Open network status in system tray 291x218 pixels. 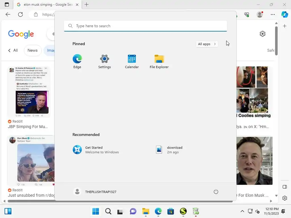pyautogui.click(x=250, y=211)
